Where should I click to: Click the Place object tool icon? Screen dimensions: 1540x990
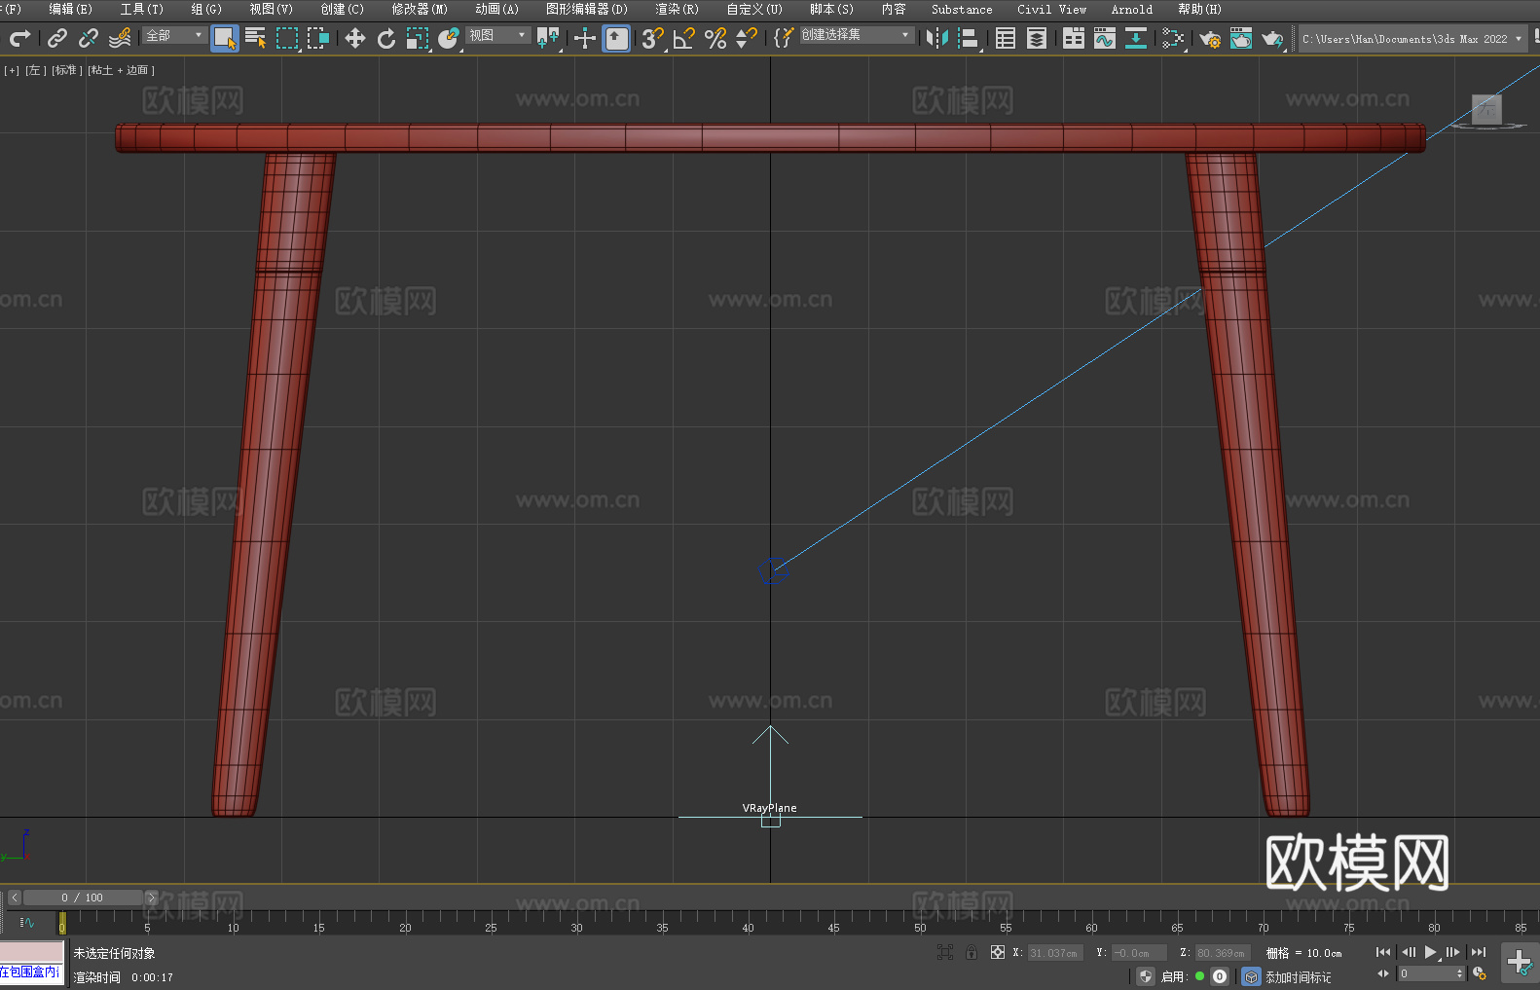(449, 38)
